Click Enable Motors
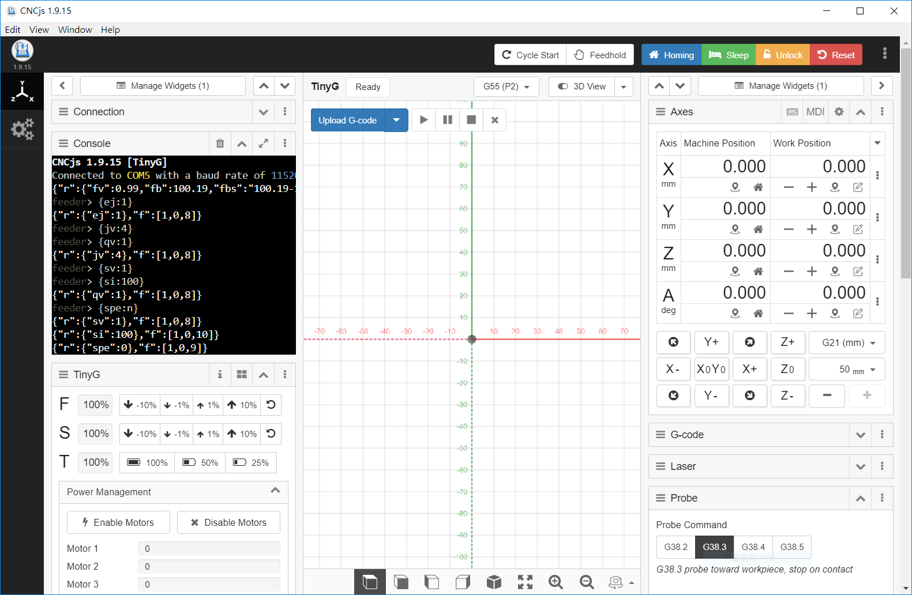912x595 pixels. (x=118, y=522)
